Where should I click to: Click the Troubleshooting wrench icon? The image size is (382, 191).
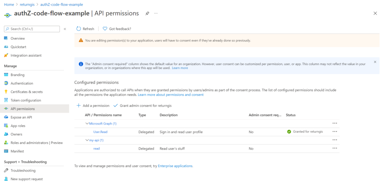[6, 170]
